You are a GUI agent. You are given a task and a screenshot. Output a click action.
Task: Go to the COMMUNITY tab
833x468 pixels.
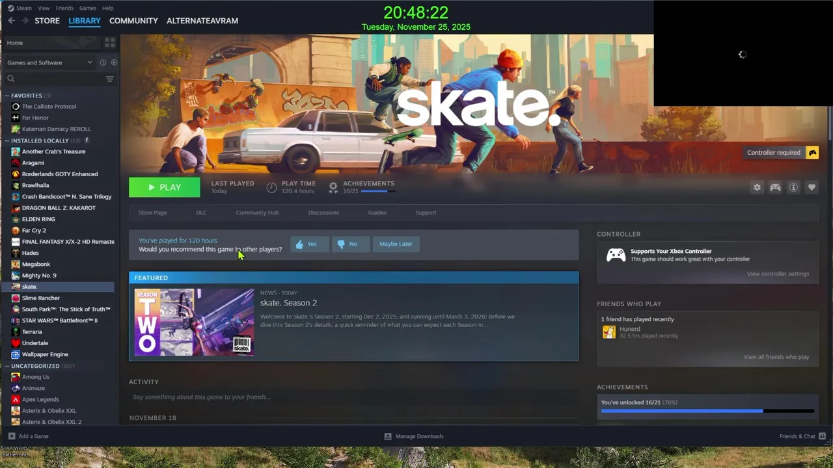133,21
